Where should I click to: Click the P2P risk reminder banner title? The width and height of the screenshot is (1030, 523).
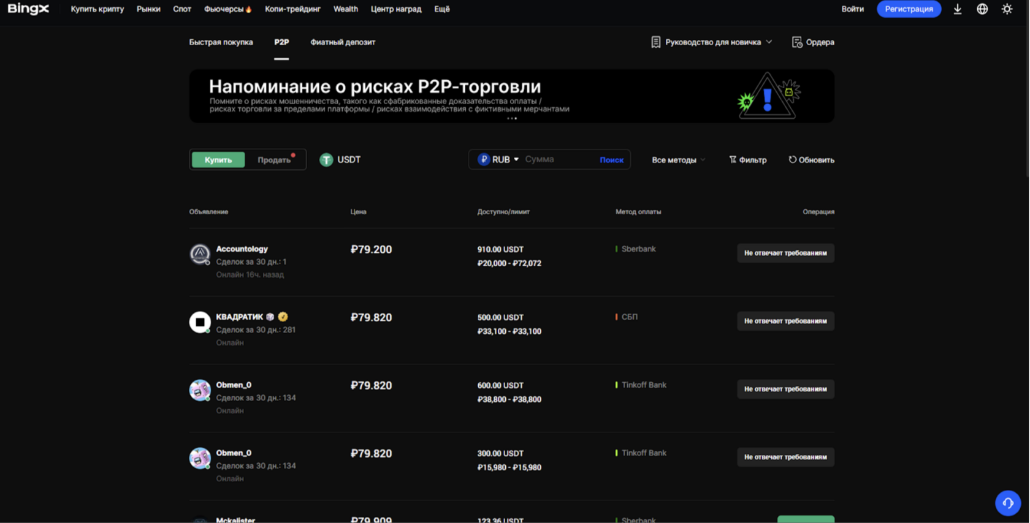click(x=375, y=86)
